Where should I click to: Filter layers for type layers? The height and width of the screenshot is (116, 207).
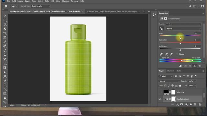184,76
